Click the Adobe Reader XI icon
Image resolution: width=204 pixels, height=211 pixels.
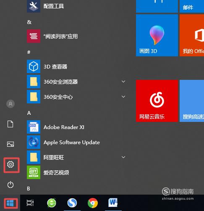(34, 127)
